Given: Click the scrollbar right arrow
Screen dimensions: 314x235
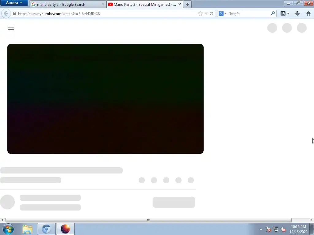Looking at the screenshot, I should [311, 220].
